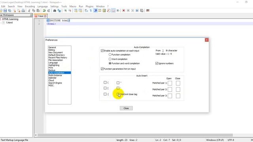This screenshot has height=142, width=253.
Task: Enable auto-insert for parenthesis ( checkbox
Action: pos(105,82)
